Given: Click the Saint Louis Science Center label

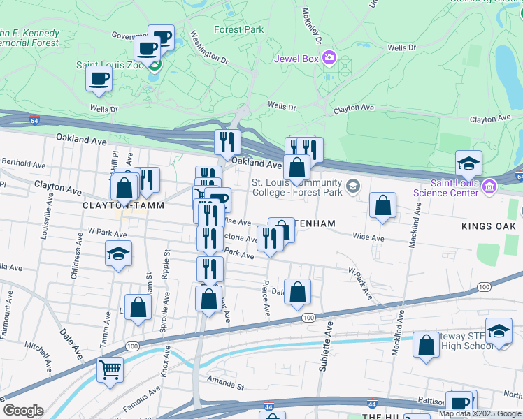Looking at the screenshot, I should 447,188.
